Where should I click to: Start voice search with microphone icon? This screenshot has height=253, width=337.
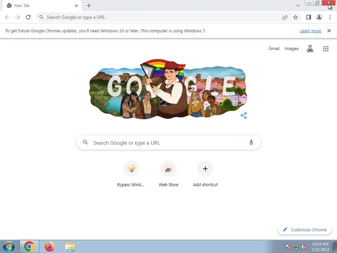click(x=251, y=142)
